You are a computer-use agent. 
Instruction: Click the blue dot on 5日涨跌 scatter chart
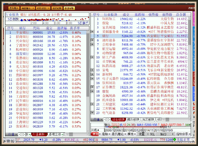(22, 20)
